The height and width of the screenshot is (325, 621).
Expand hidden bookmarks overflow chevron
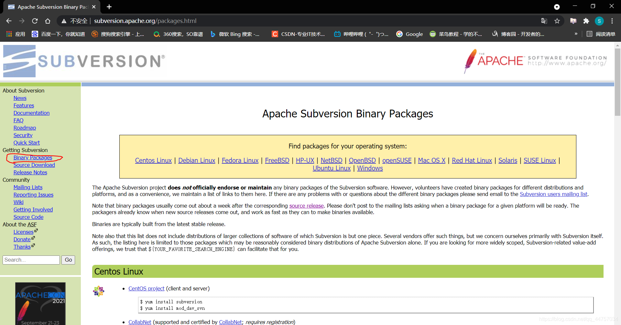click(x=576, y=34)
